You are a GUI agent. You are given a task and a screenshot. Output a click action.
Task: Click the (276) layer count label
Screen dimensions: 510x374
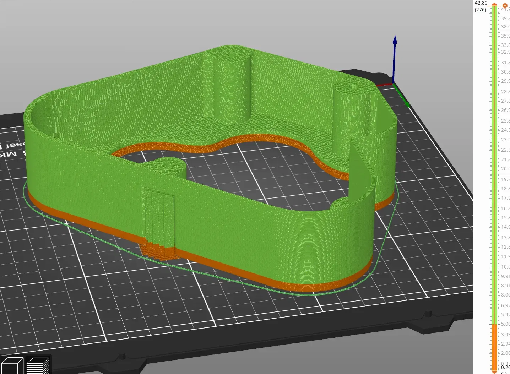pos(481,10)
